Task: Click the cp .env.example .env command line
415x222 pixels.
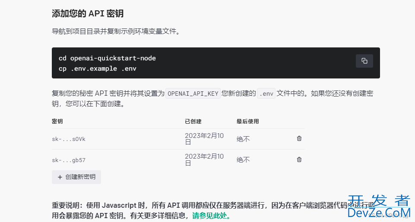Action: point(98,69)
